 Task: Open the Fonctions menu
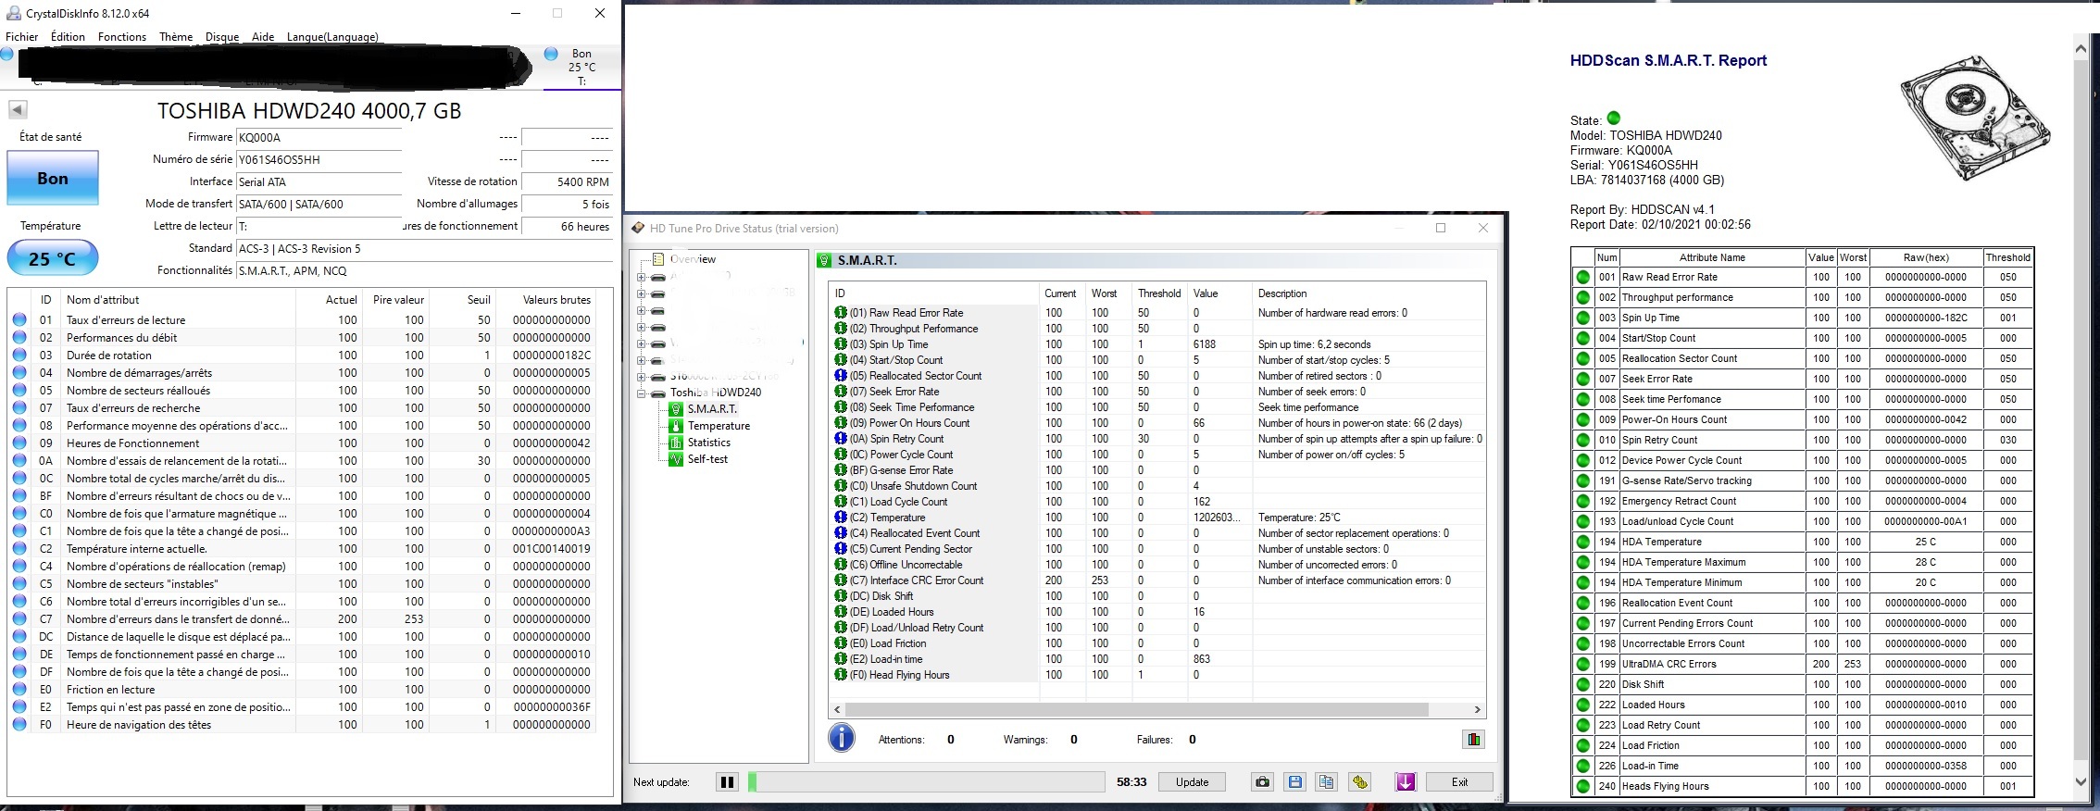pyautogui.click(x=121, y=37)
